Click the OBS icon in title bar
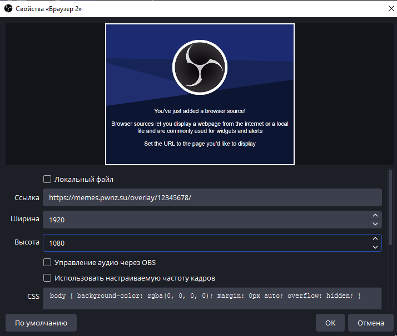 pyautogui.click(x=8, y=8)
